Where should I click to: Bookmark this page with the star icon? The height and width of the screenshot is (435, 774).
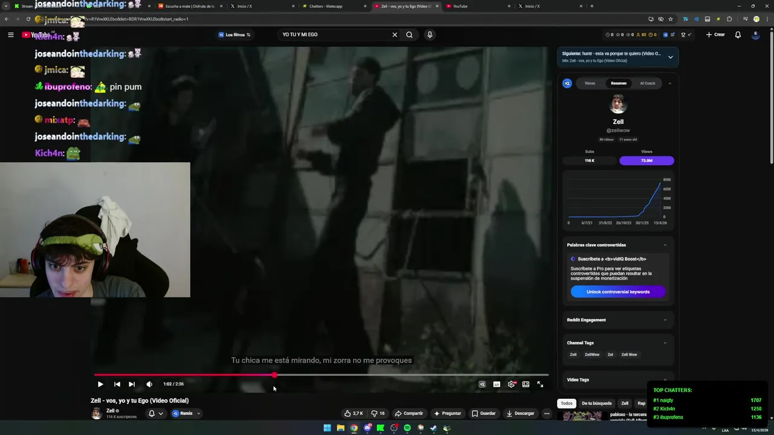coord(671,19)
